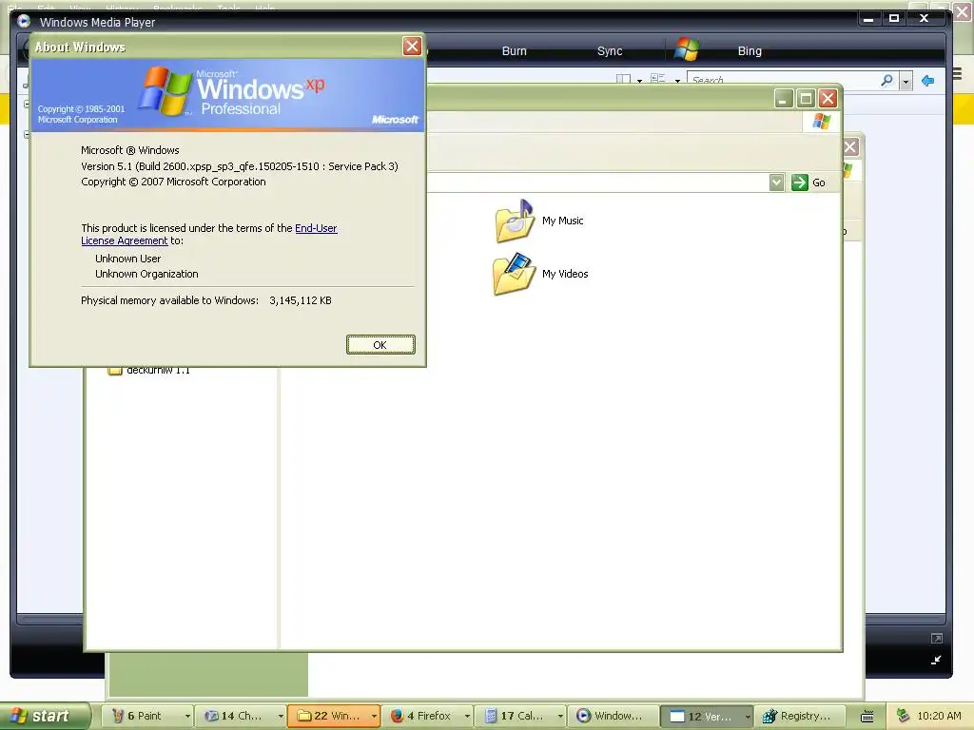This screenshot has height=730, width=974.
Task: Open the 14 Ch... taskbar group
Action: (x=237, y=716)
